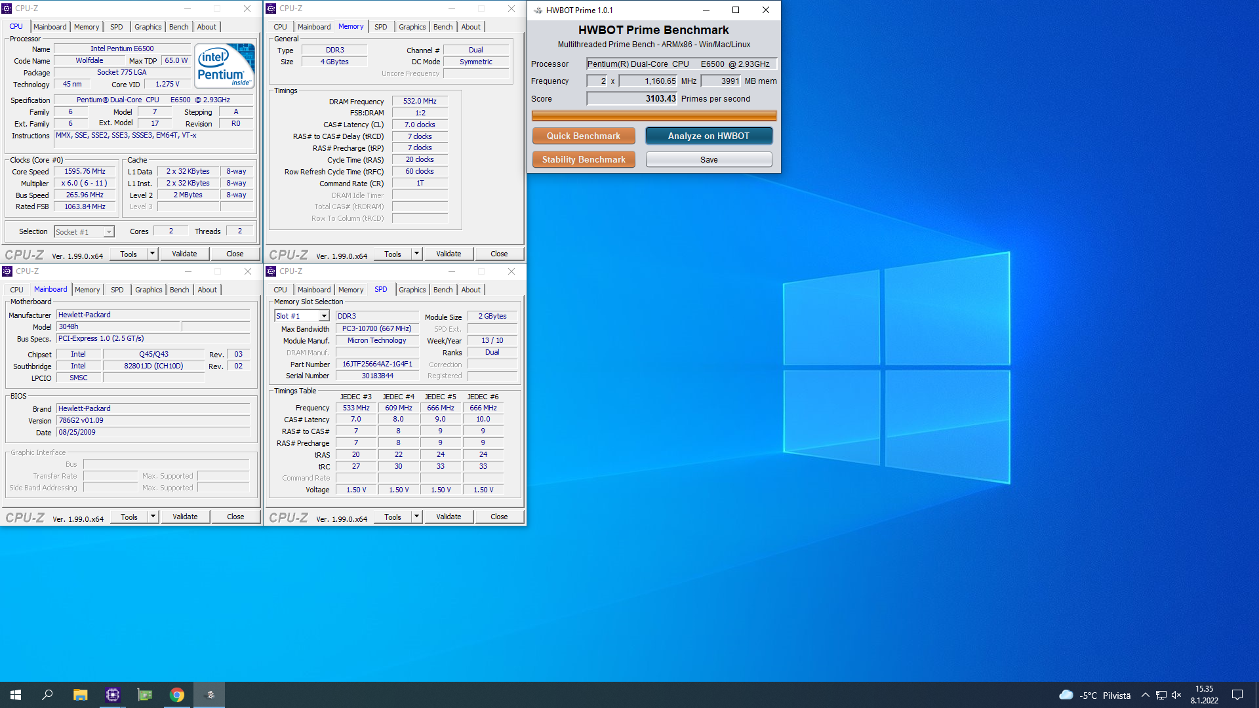Click CPU-Z title icon in Mainboard window
This screenshot has height=708, width=1259.
pos(7,271)
